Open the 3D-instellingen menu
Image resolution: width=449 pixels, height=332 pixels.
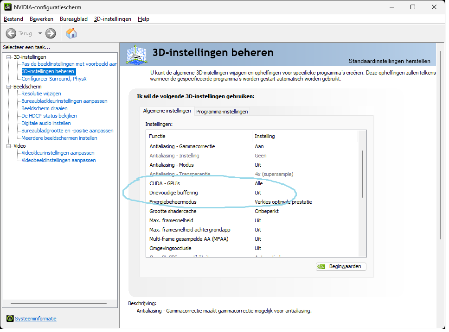(113, 19)
